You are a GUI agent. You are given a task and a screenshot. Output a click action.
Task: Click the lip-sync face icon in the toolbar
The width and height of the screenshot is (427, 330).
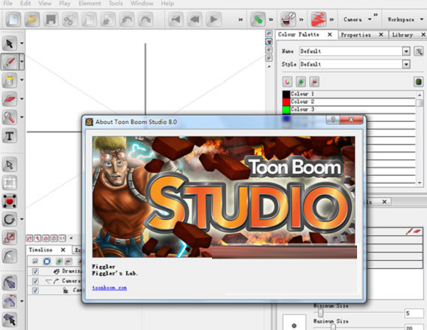288,20
